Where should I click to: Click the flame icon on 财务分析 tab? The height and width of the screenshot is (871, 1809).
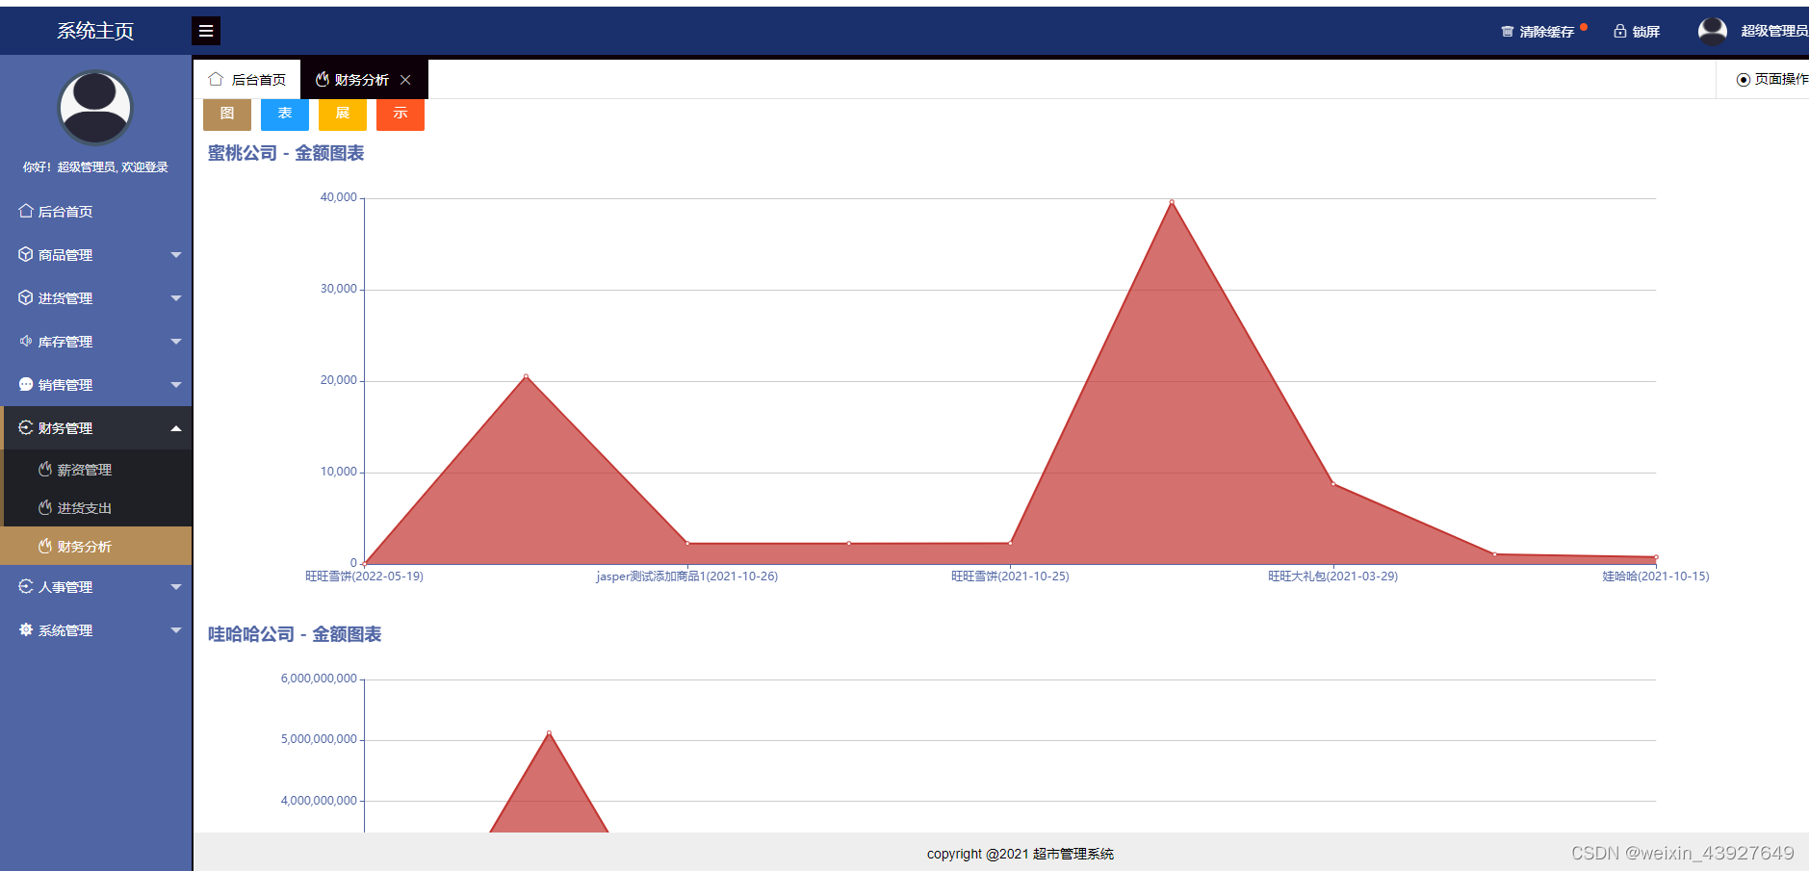pyautogui.click(x=323, y=79)
